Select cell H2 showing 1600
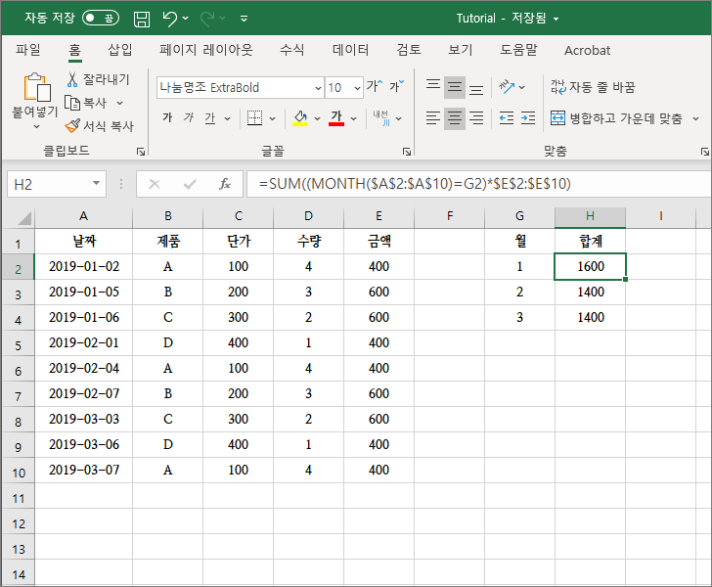 pyautogui.click(x=591, y=267)
